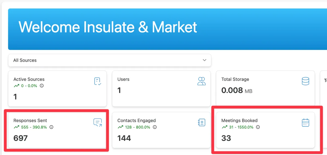This screenshot has width=327, height=155.
Task: Click info icon under Meetings Booked
Action: [x=258, y=127]
